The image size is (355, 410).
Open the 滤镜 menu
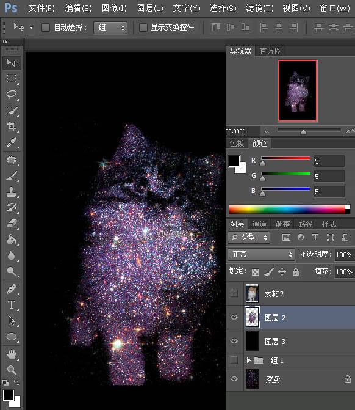260,9
